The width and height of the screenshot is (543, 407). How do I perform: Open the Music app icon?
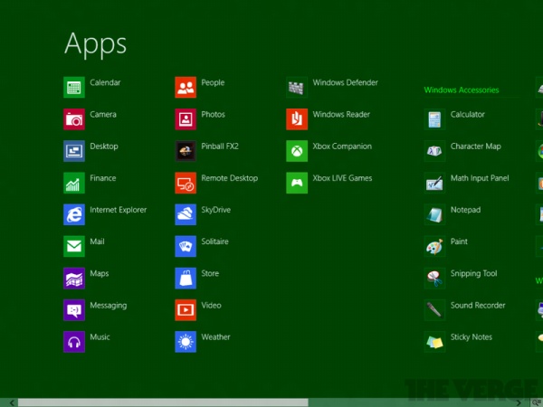74,341
